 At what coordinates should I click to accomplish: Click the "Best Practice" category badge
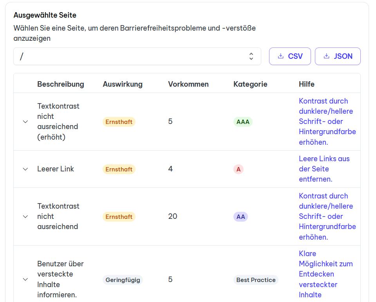coord(256,280)
